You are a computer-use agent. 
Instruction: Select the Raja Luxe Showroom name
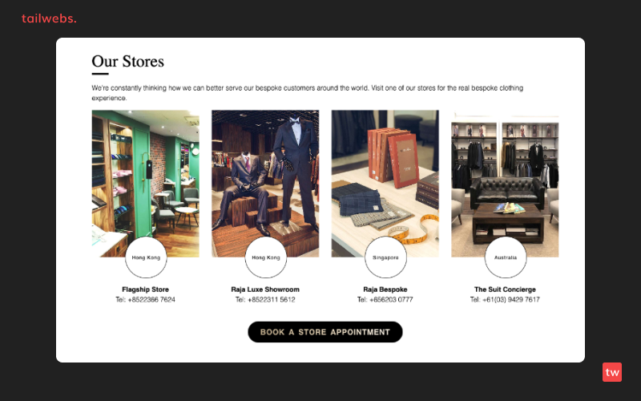[x=265, y=290]
